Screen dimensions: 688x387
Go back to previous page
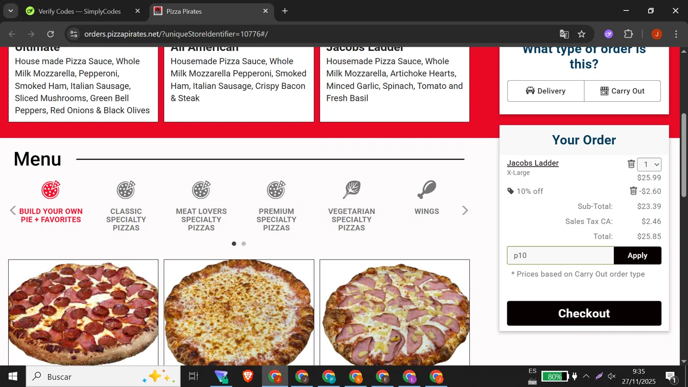pyautogui.click(x=12, y=34)
